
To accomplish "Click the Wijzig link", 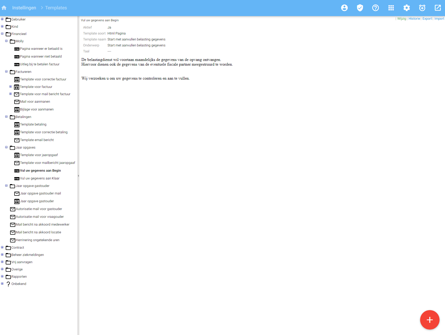I will point(402,19).
